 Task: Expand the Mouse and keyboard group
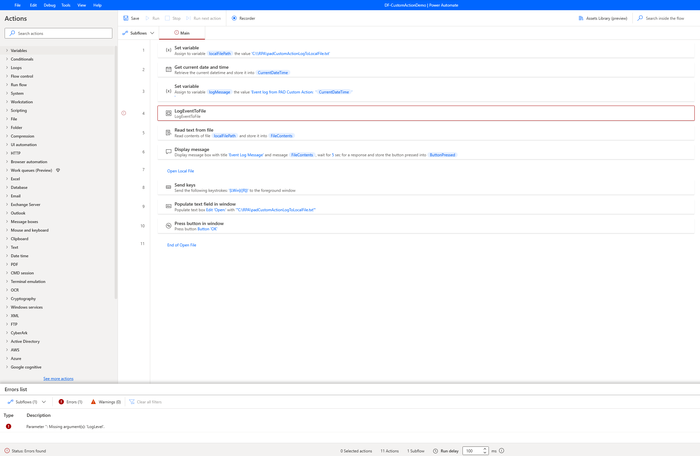click(x=7, y=230)
